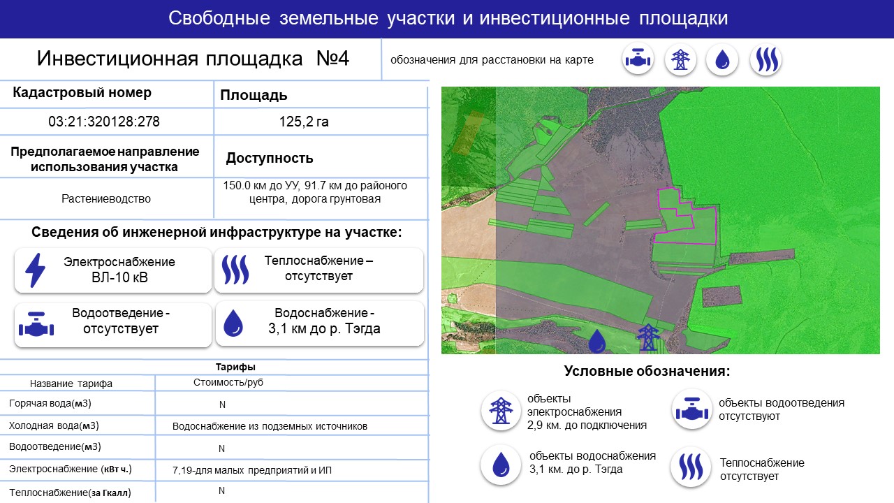Click the satellite map image
Image resolution: width=894 pixels, height=503 pixels.
(x=660, y=220)
